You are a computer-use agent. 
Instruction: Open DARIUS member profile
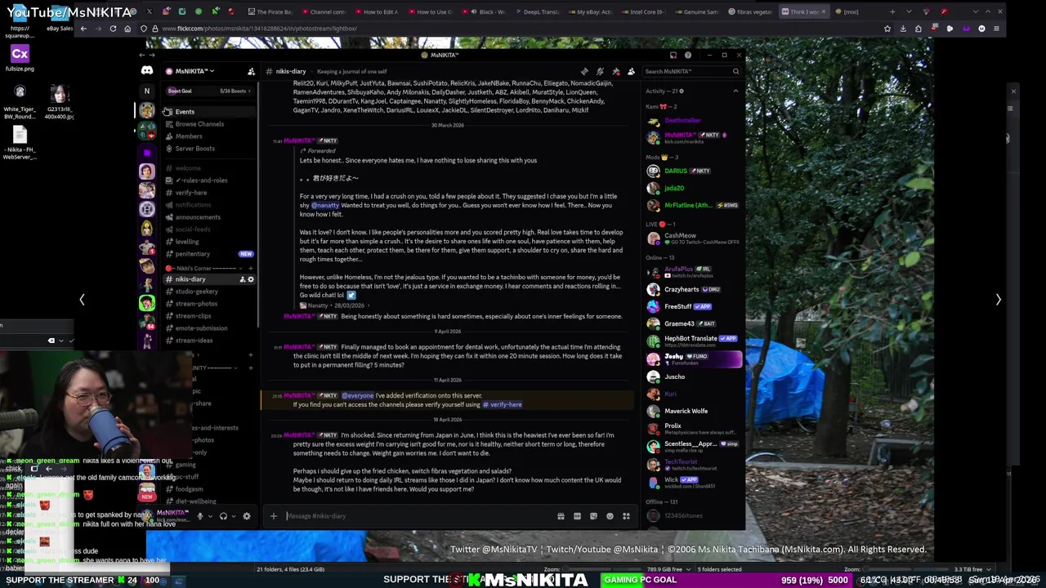pos(695,171)
